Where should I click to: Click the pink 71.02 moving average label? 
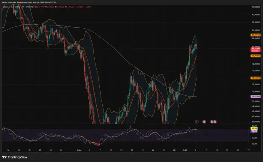click(x=255, y=97)
